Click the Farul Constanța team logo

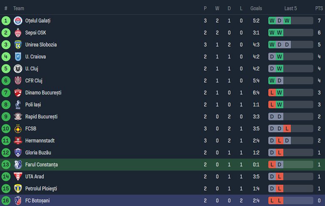point(17,165)
